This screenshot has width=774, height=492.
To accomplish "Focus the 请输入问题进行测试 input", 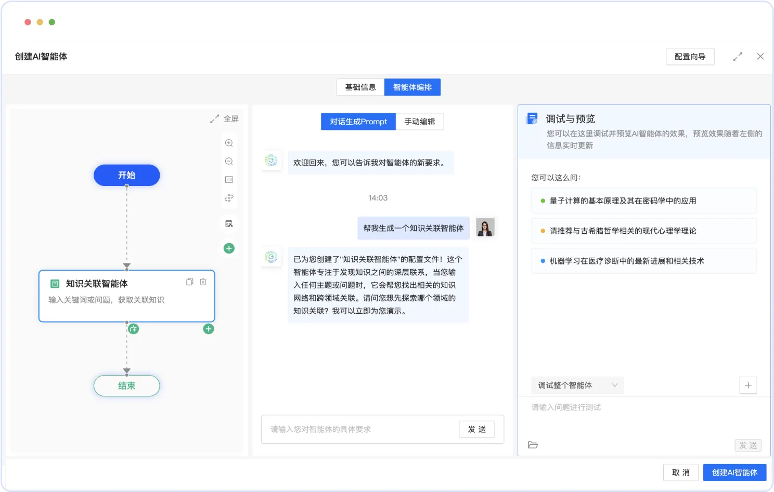I will coord(644,407).
